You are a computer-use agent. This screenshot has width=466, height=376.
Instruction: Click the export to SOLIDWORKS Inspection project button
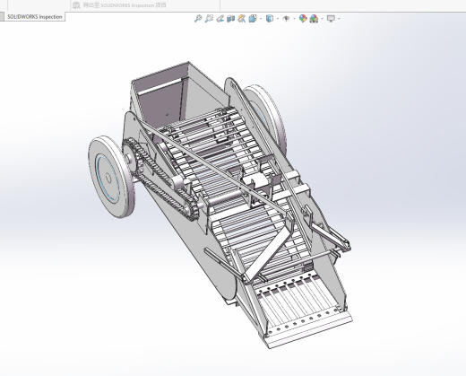click(x=119, y=5)
